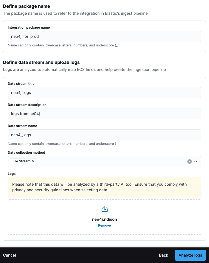The image size is (209, 263).
Task: Click the Analyze logs button
Action: [x=190, y=255]
